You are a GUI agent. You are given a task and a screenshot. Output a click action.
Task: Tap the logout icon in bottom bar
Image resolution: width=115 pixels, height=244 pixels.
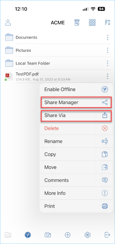(108, 235)
